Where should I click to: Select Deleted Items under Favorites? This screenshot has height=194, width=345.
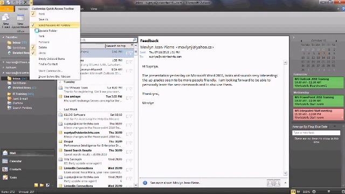pyautogui.click(x=20, y=53)
